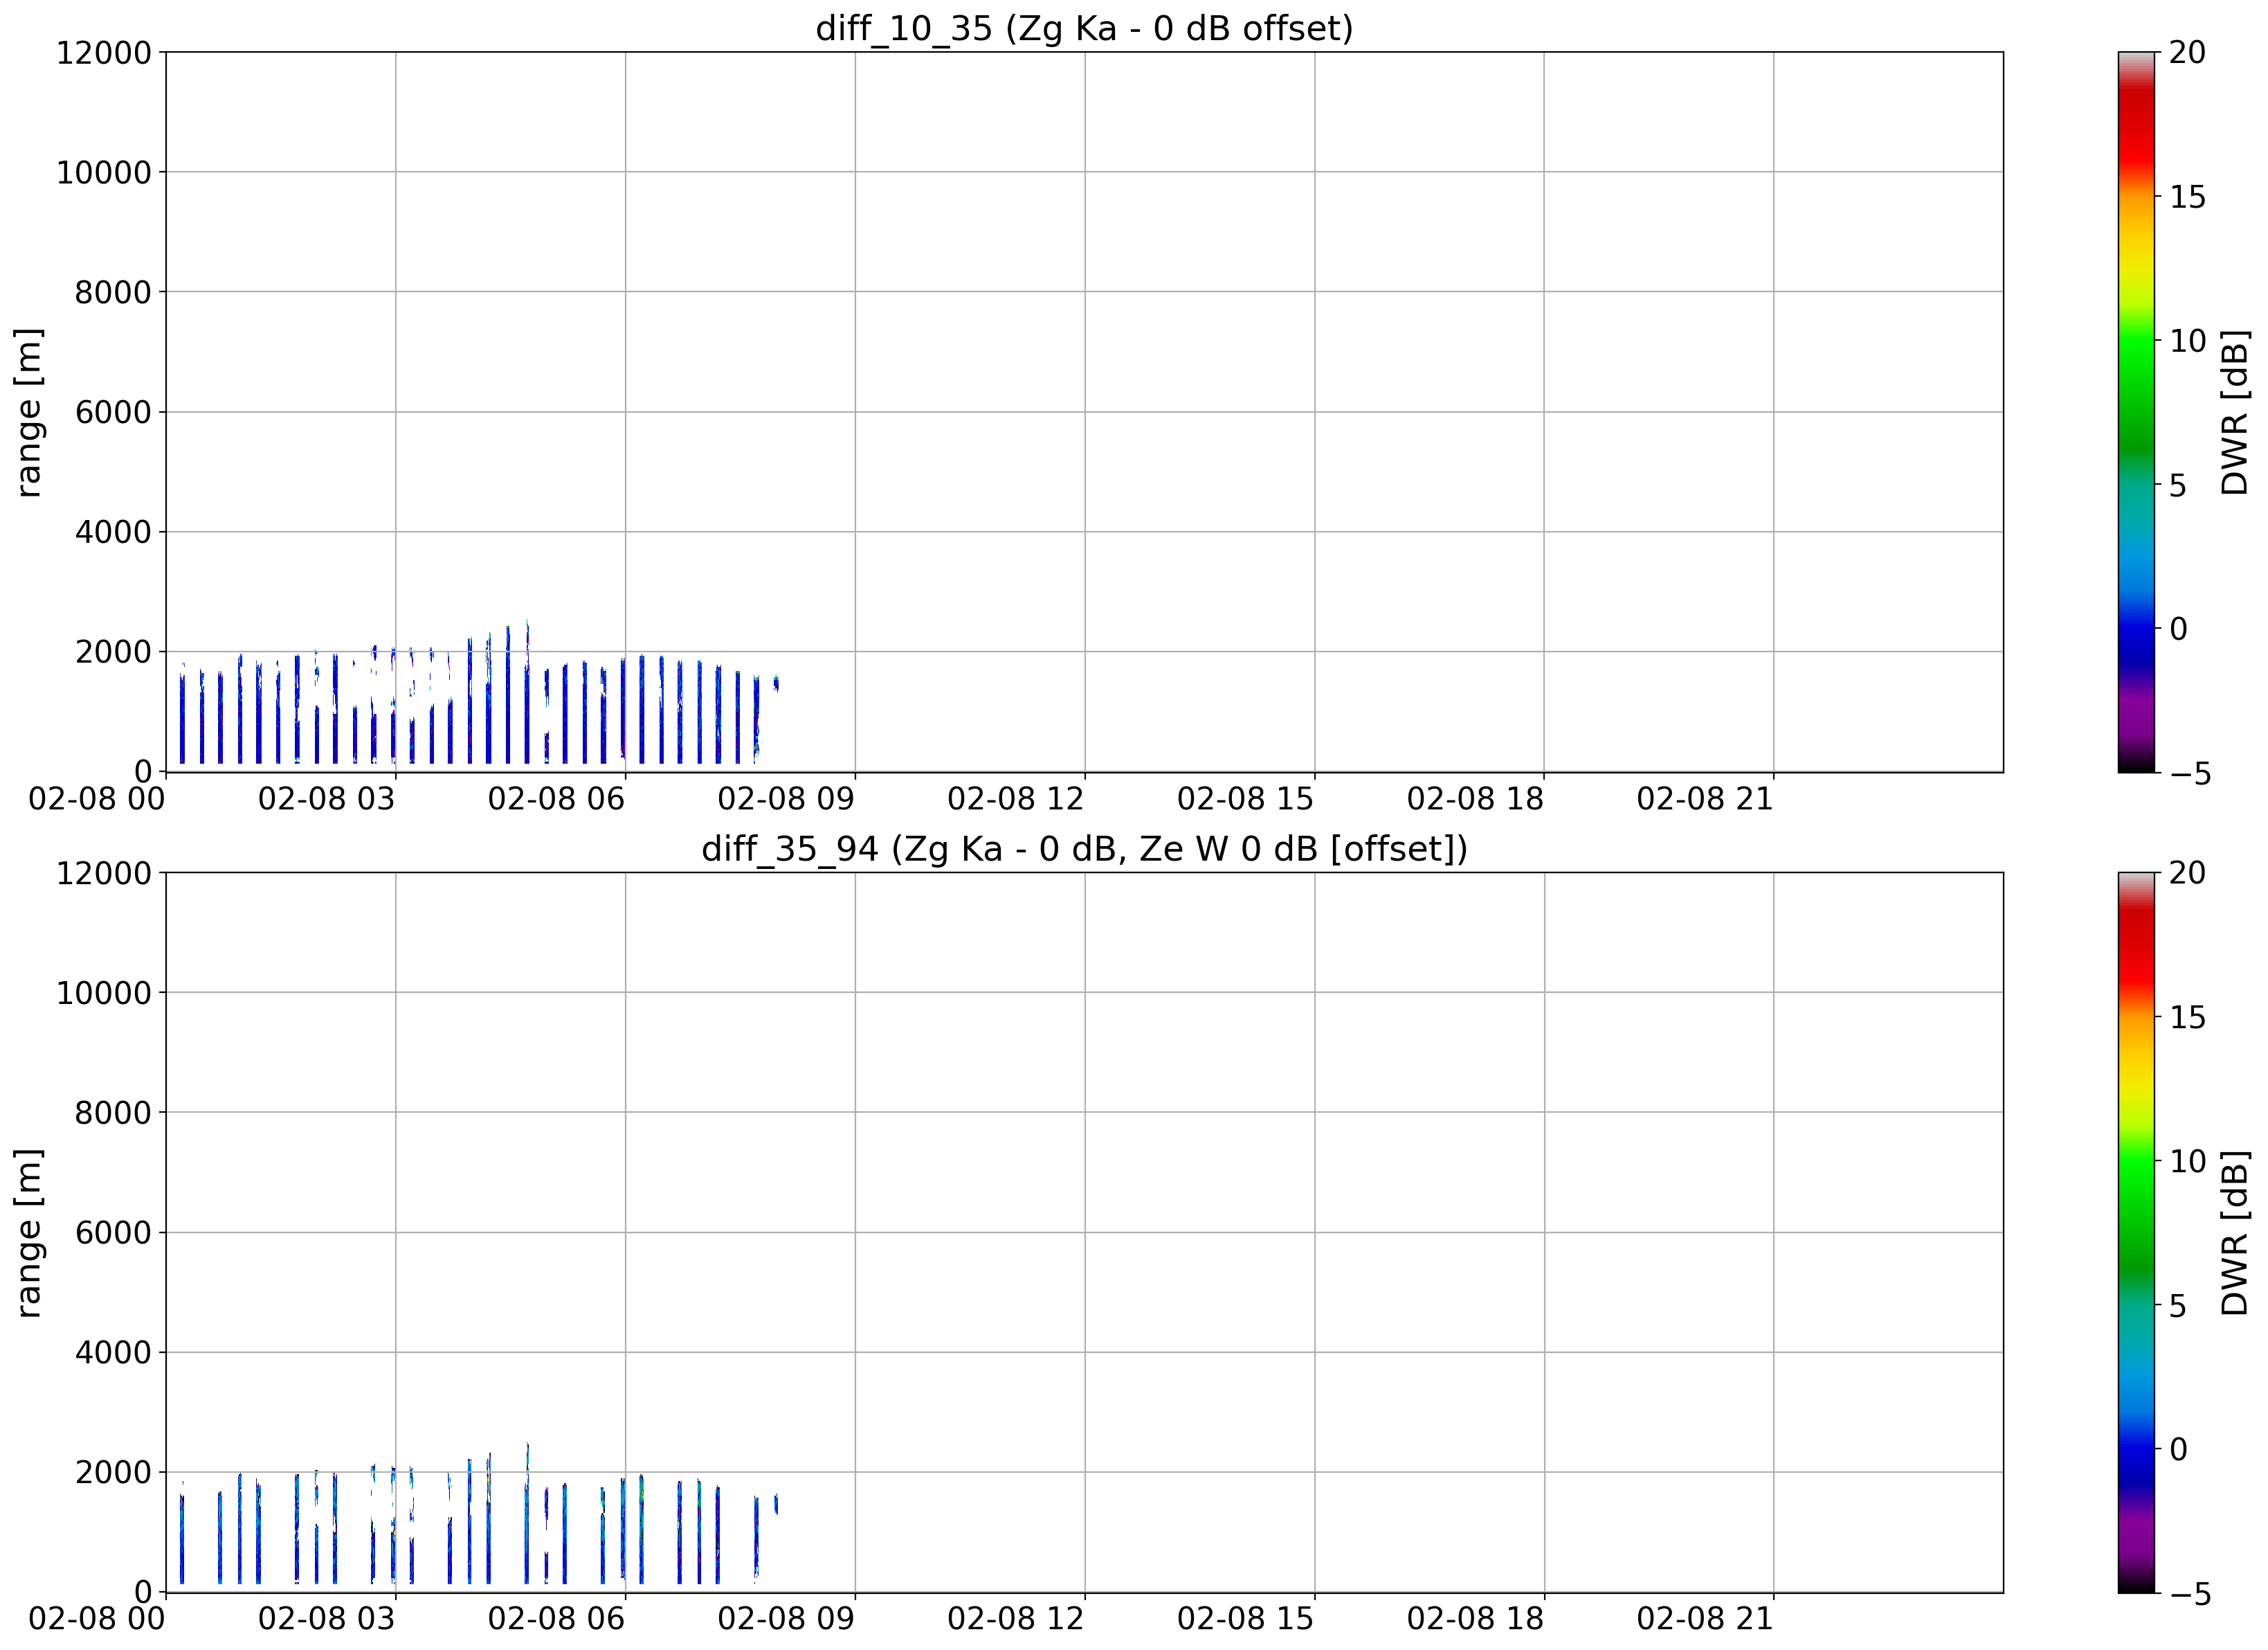Click the top plot's '12000' y-axis tick
This screenshot has height=1650, width=2268.
104,52
